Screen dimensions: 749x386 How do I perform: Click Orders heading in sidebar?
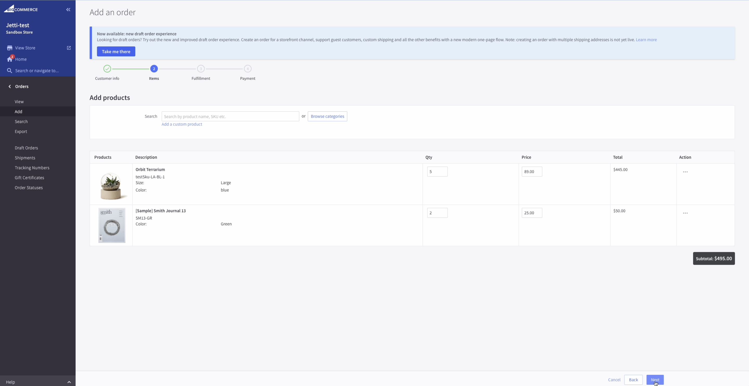tap(22, 86)
